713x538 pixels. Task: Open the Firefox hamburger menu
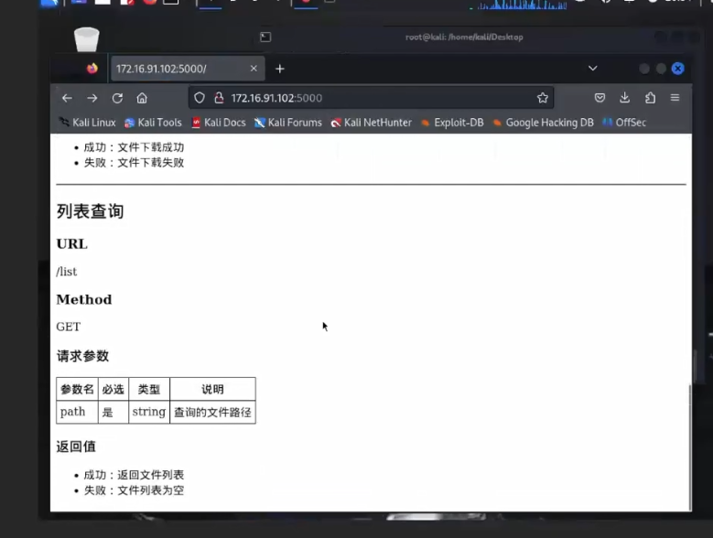click(675, 98)
